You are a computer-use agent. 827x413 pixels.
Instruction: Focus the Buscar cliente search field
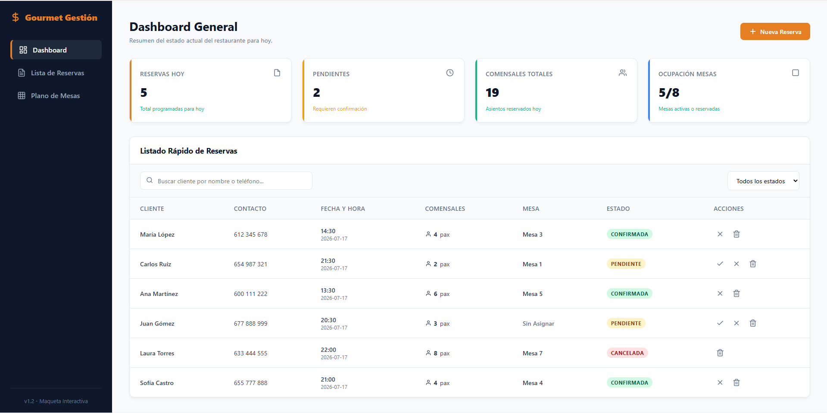[226, 181]
